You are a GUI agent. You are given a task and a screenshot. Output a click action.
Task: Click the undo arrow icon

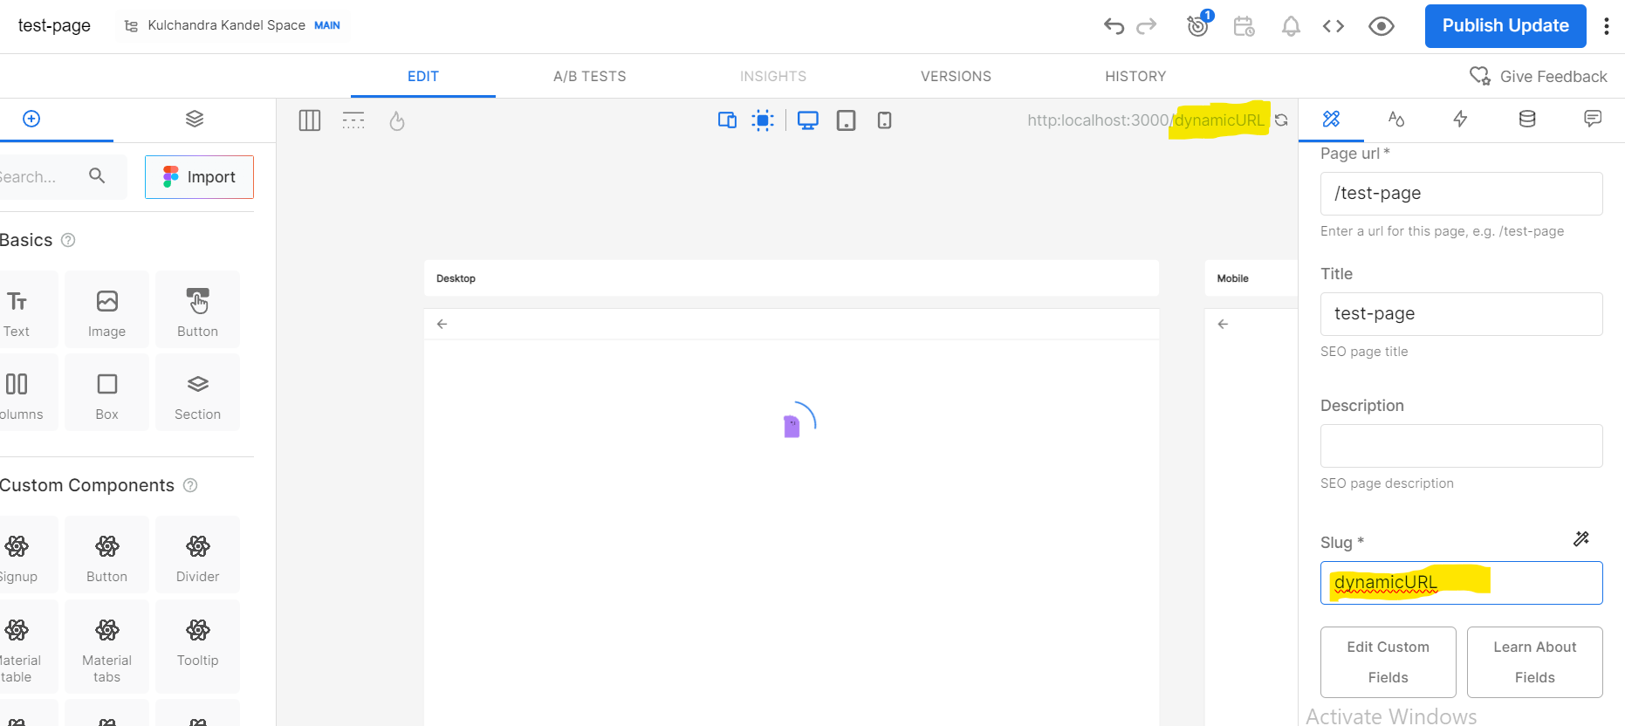(1114, 26)
